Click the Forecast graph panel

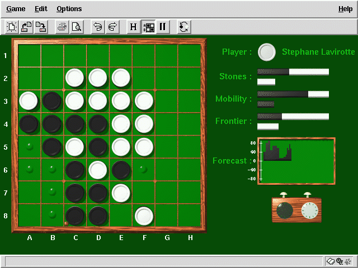click(296, 161)
